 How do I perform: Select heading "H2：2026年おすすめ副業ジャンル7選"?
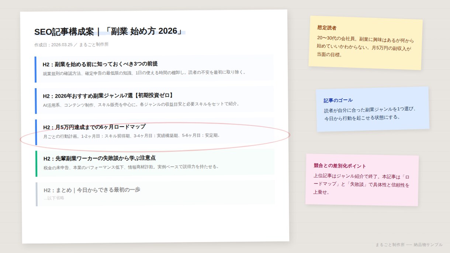tap(108, 96)
